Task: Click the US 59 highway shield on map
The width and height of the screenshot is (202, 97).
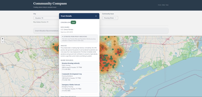Action: click(39, 78)
